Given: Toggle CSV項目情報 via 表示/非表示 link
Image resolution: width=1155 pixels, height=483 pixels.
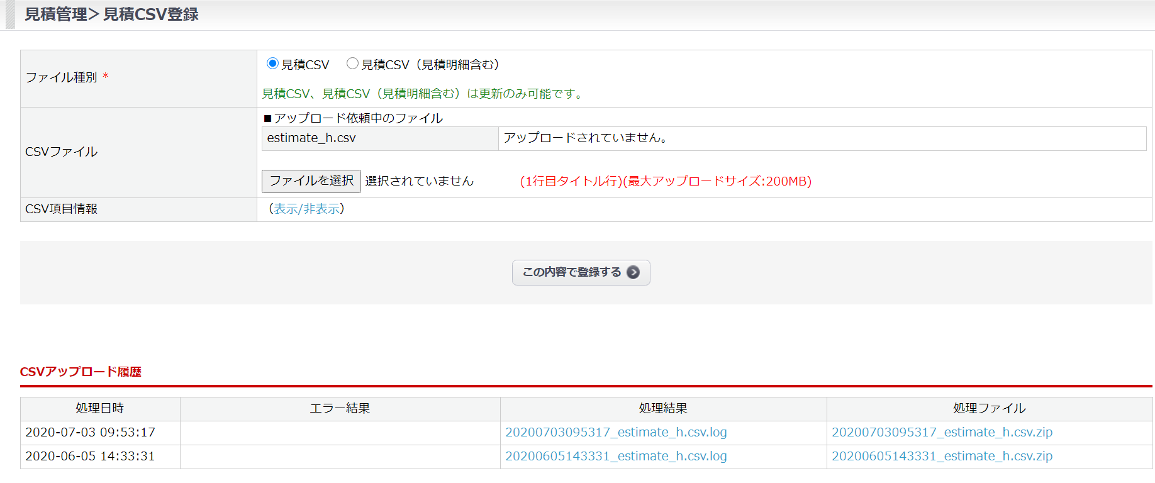Looking at the screenshot, I should click(306, 209).
